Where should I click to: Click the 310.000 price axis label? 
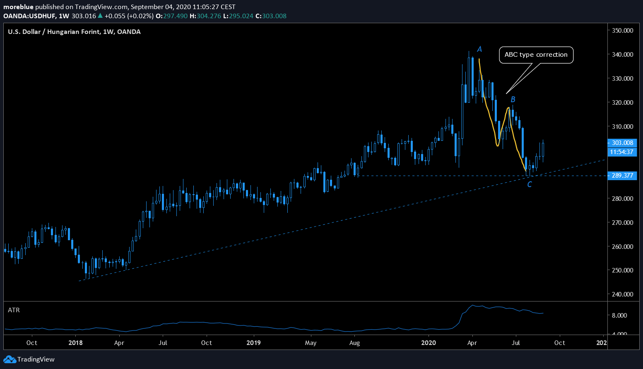click(x=622, y=127)
